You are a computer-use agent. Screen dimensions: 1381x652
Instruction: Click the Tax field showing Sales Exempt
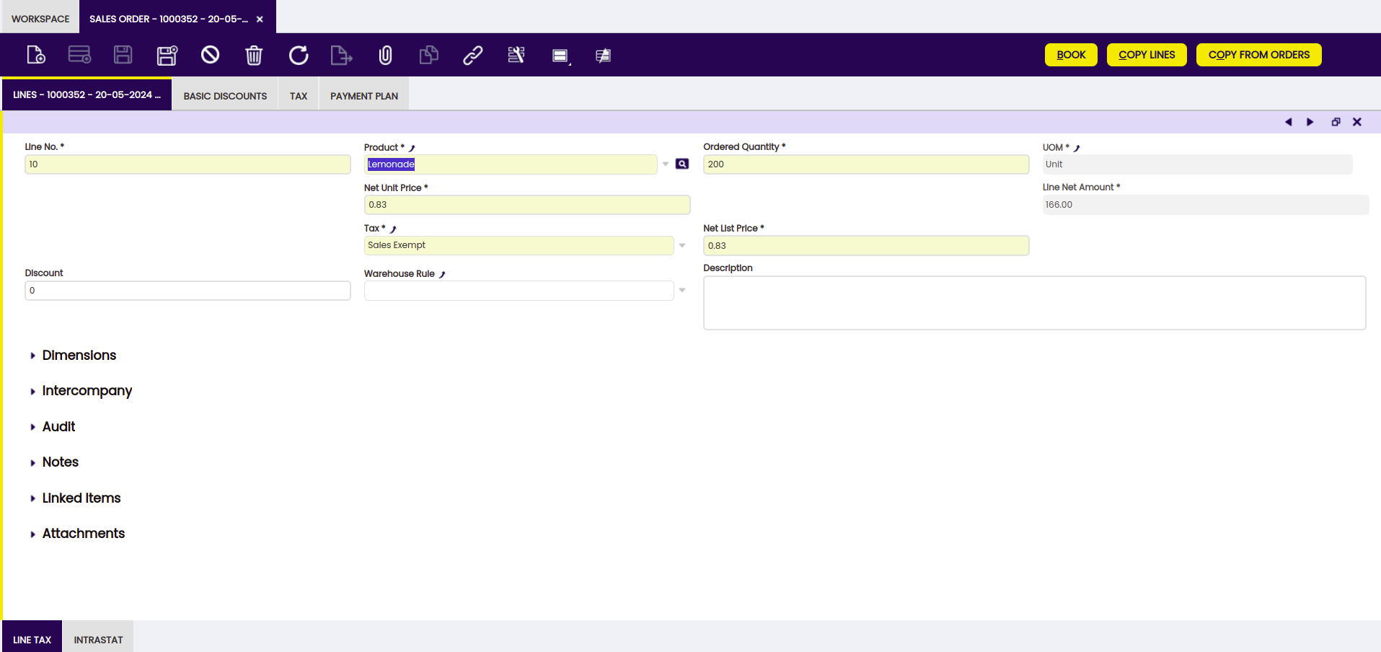pos(519,246)
